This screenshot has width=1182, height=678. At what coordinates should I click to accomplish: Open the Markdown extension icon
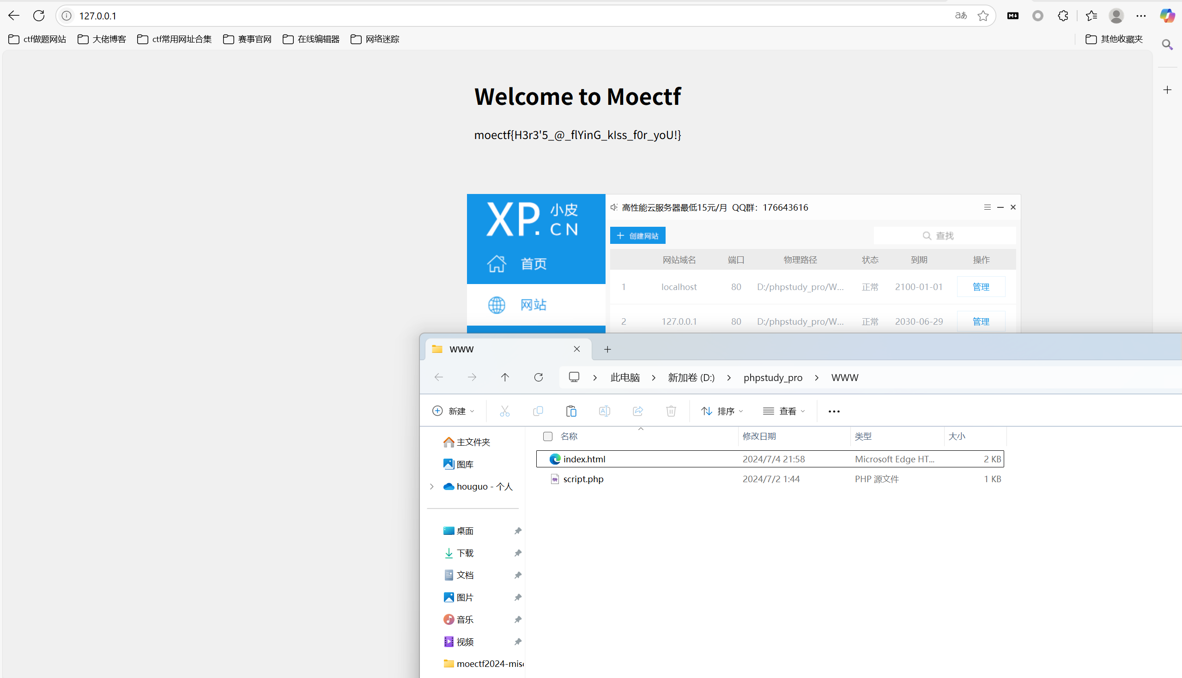(1013, 16)
